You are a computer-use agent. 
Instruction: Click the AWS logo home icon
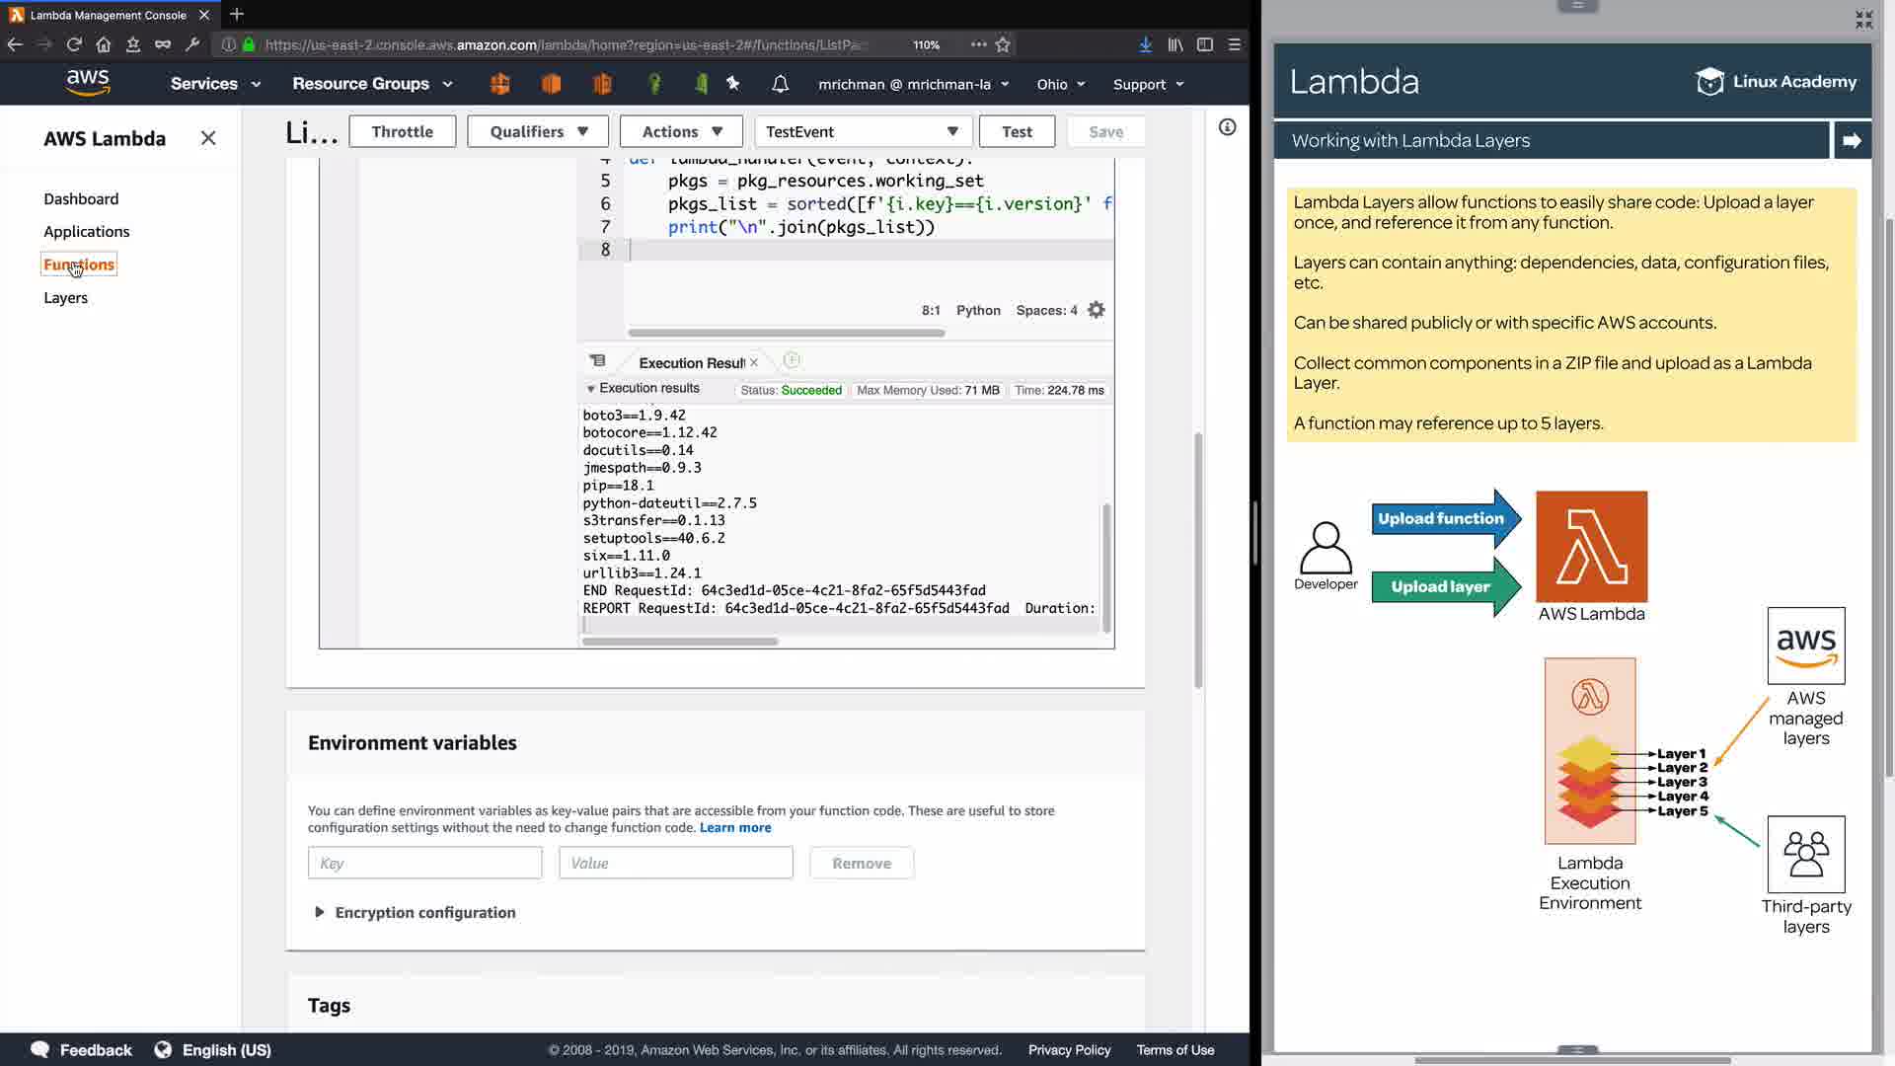click(88, 83)
